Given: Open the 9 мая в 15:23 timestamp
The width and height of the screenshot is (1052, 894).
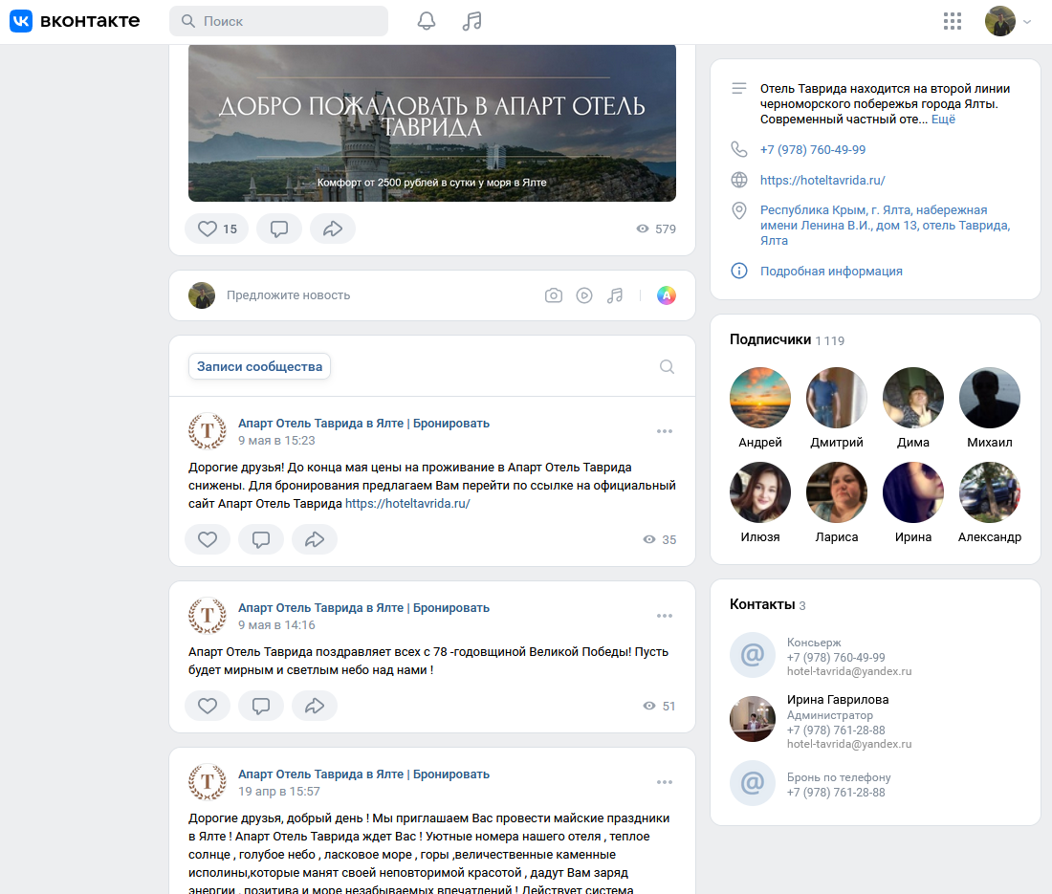Looking at the screenshot, I should pyautogui.click(x=276, y=441).
